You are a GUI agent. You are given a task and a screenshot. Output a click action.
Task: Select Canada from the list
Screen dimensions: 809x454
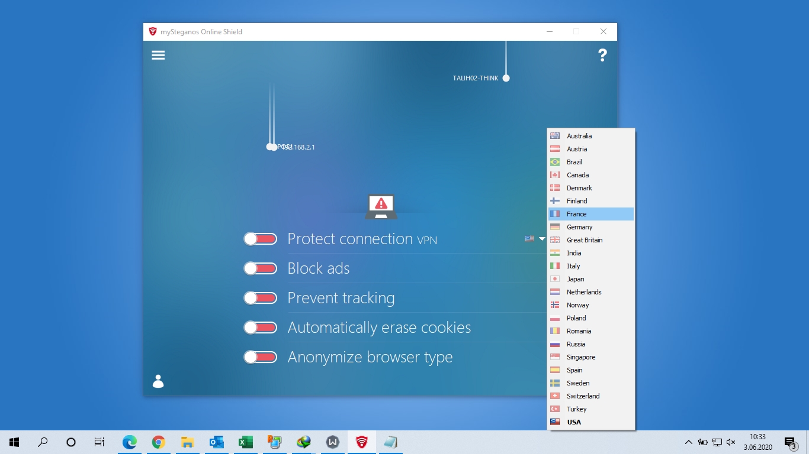591,175
